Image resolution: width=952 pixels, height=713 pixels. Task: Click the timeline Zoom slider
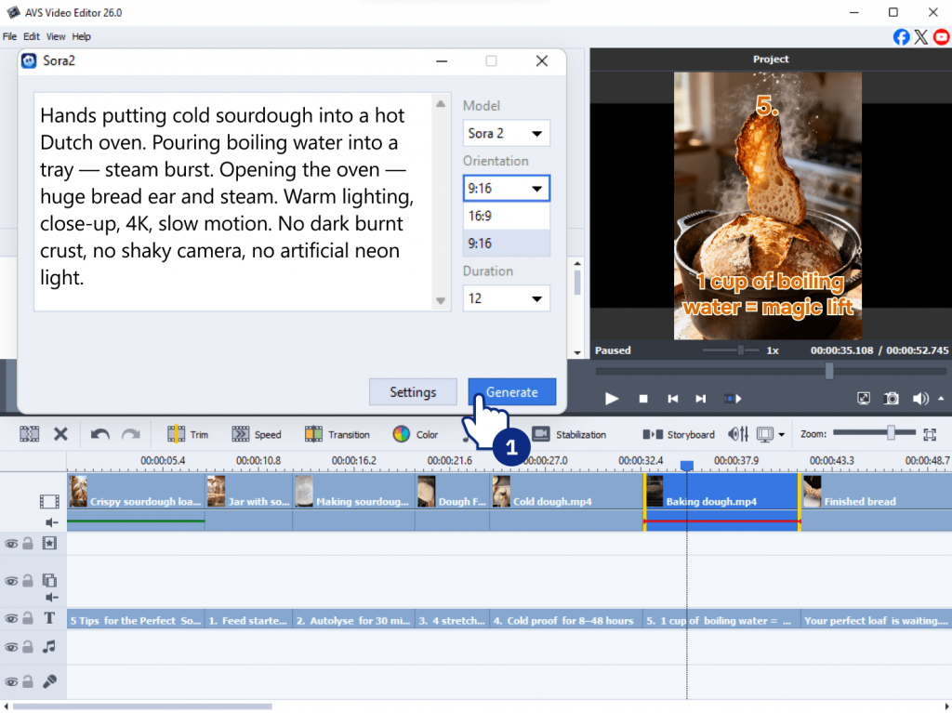coord(891,433)
